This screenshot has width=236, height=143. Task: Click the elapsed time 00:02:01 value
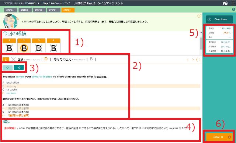[226, 51]
